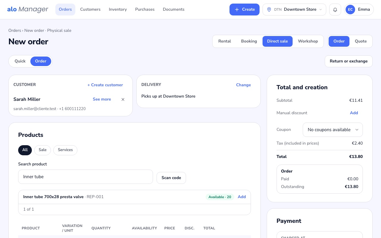
Task: Click the EC user avatar
Action: tap(350, 10)
